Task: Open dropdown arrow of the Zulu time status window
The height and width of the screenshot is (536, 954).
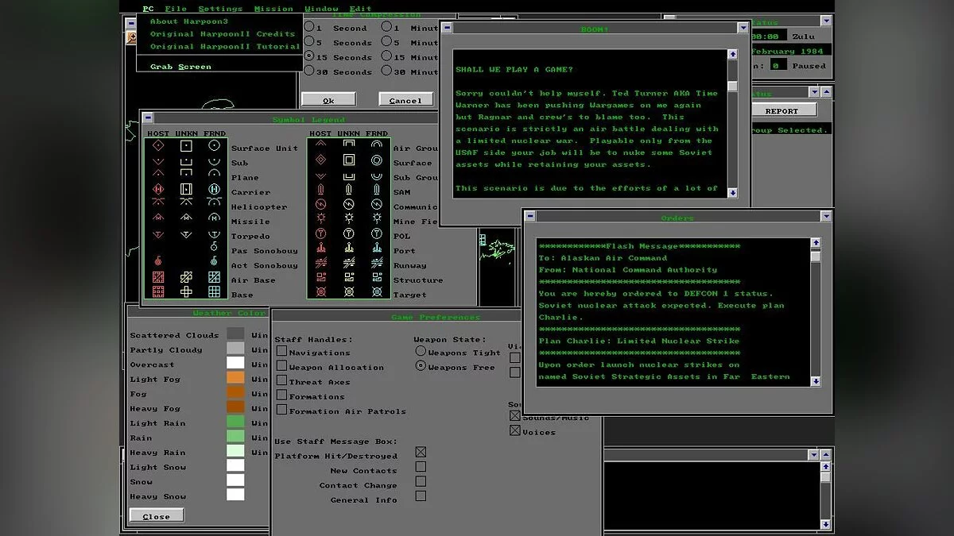Action: [826, 21]
